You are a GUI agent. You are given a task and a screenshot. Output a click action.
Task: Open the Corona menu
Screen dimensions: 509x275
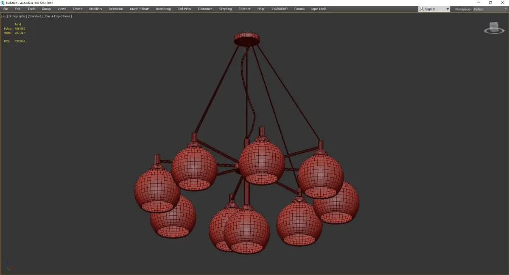[299, 9]
